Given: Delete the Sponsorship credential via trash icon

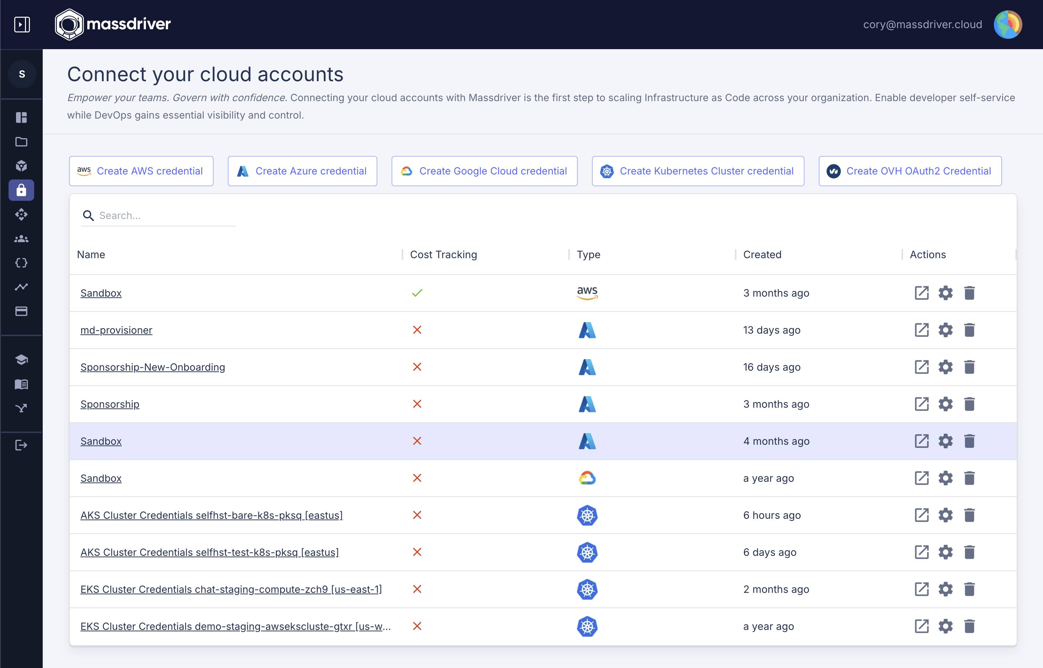Looking at the screenshot, I should pos(970,404).
